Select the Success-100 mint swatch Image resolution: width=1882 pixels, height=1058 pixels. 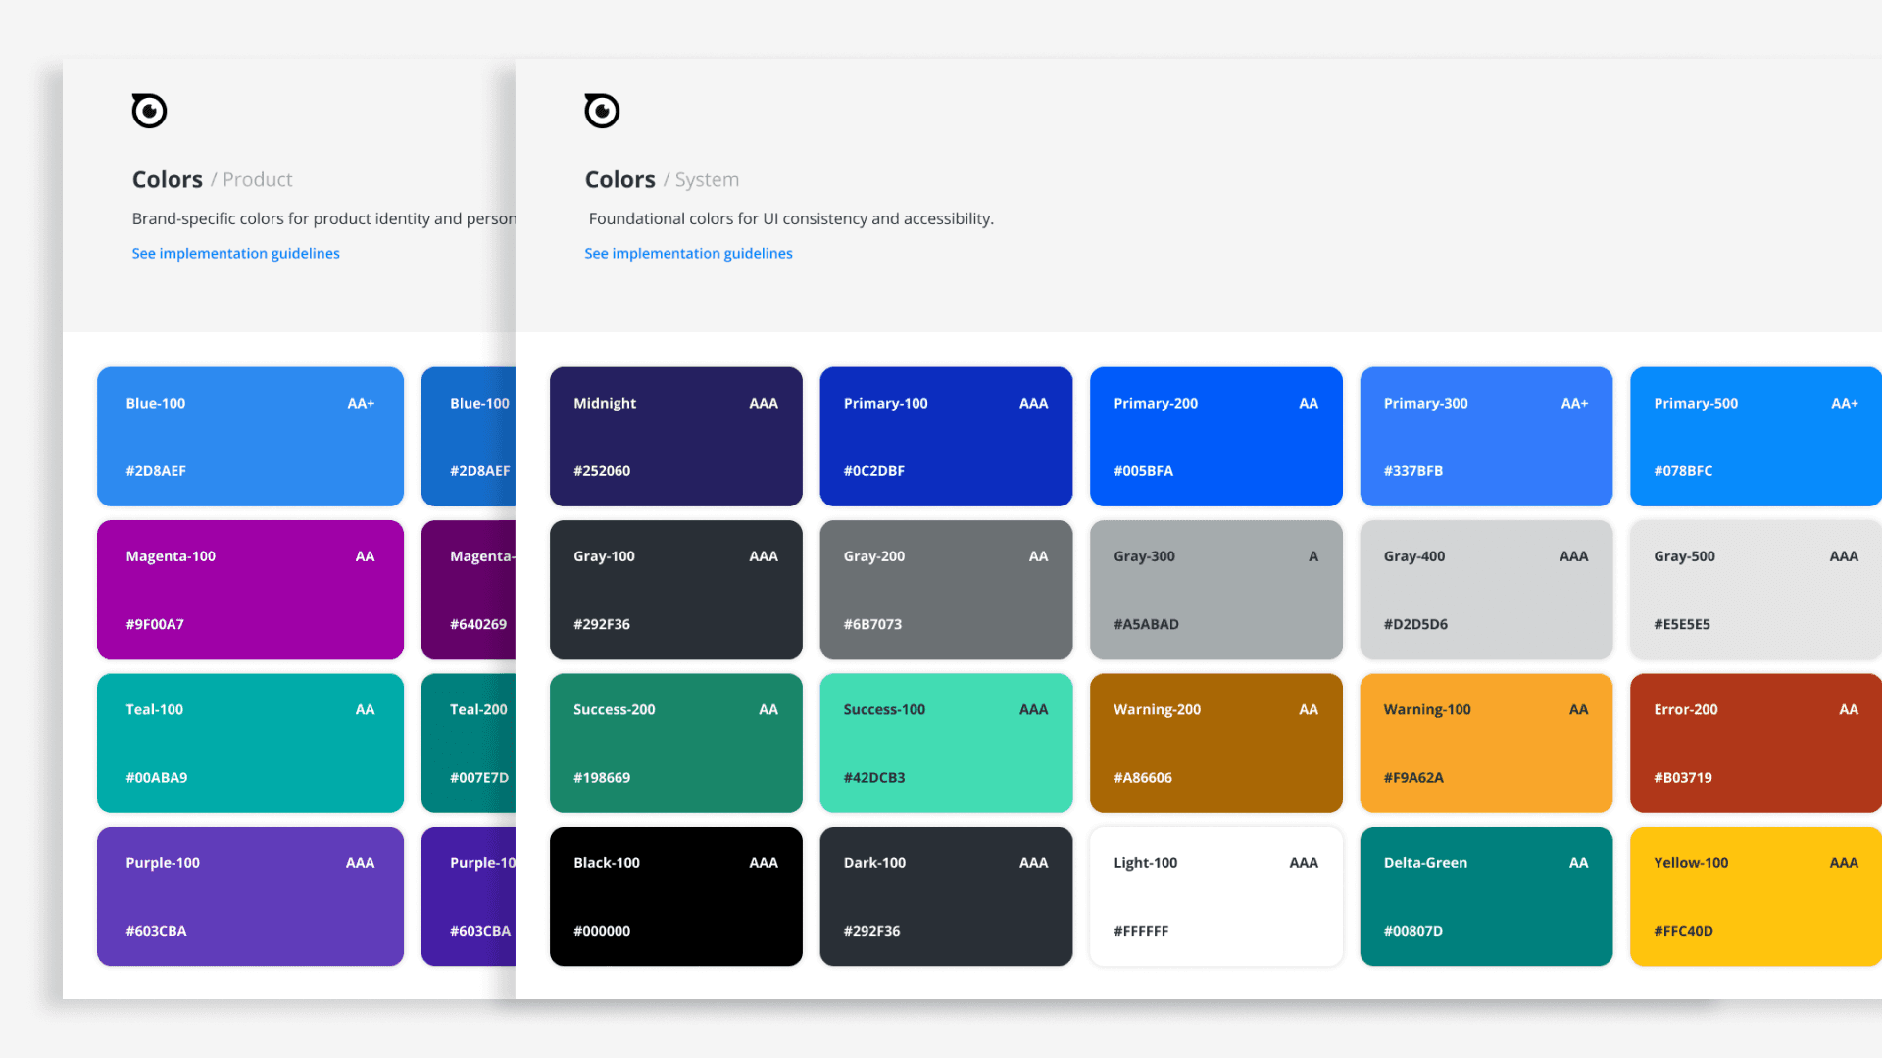coord(946,744)
